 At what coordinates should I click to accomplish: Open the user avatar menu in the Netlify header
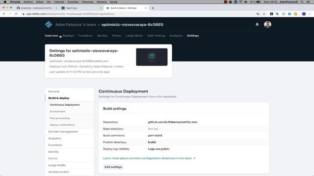click(267, 24)
